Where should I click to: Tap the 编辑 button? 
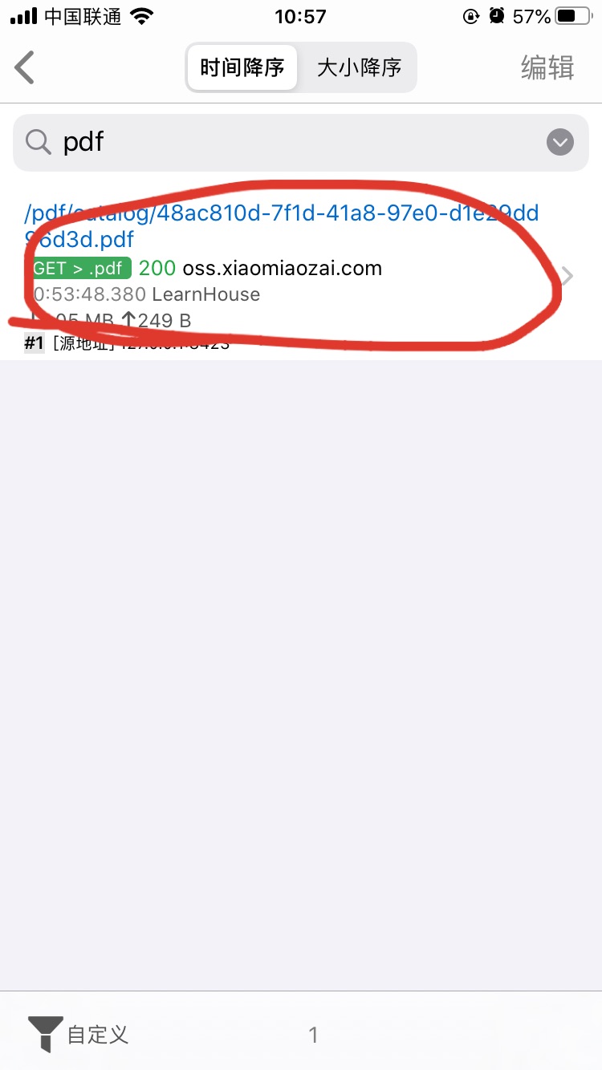coord(547,68)
